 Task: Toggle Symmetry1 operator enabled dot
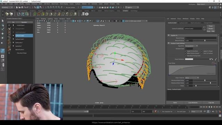13,46
